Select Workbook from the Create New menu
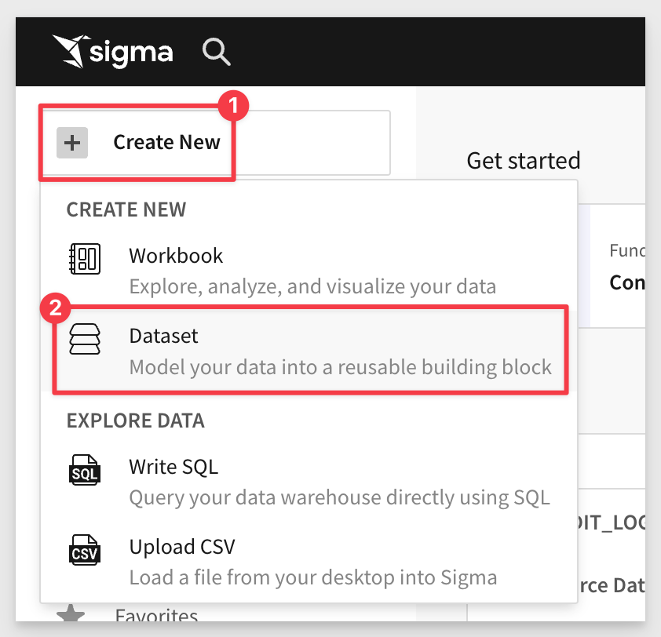The width and height of the screenshot is (661, 637). [x=309, y=271]
